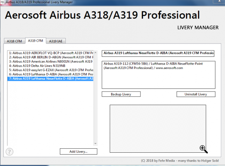Click the livery description text box
This screenshot has width=225, height=166.
click(x=158, y=75)
